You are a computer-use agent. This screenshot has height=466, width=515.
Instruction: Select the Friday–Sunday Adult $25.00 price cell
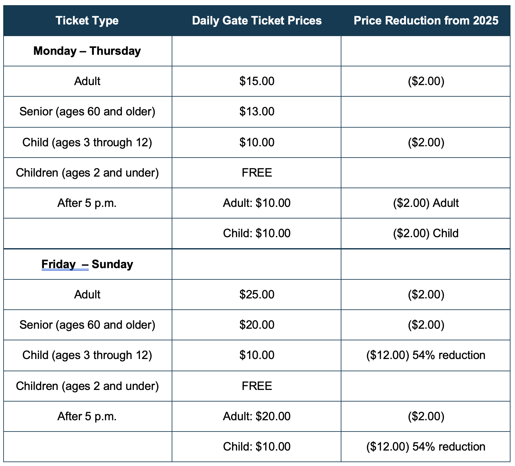tap(257, 295)
